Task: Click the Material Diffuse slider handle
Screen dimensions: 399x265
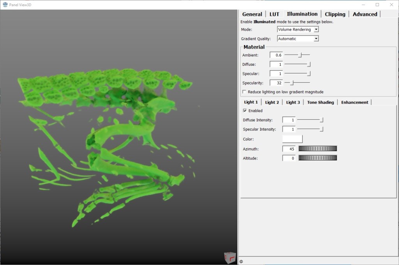Action: pyautogui.click(x=309, y=64)
